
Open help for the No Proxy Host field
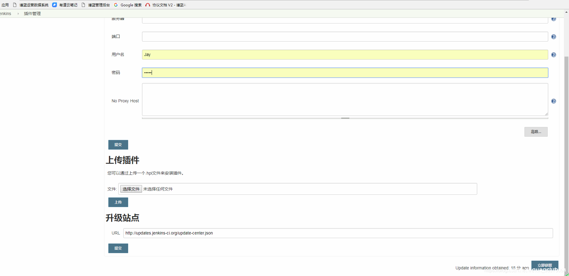click(x=554, y=101)
